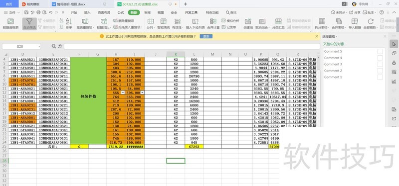Open the filter dropdown in cell I12

click(x=142, y=93)
